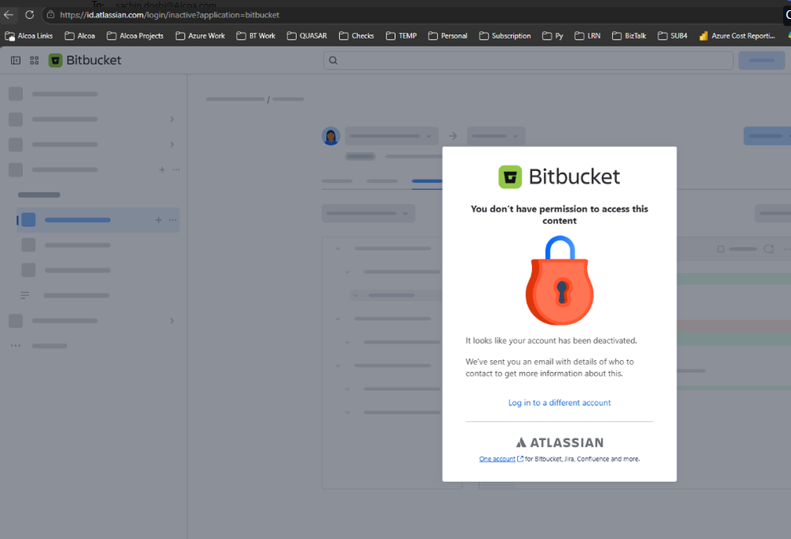Open the Personal bookmark folder
Image resolution: width=791 pixels, height=539 pixels.
pyautogui.click(x=447, y=36)
